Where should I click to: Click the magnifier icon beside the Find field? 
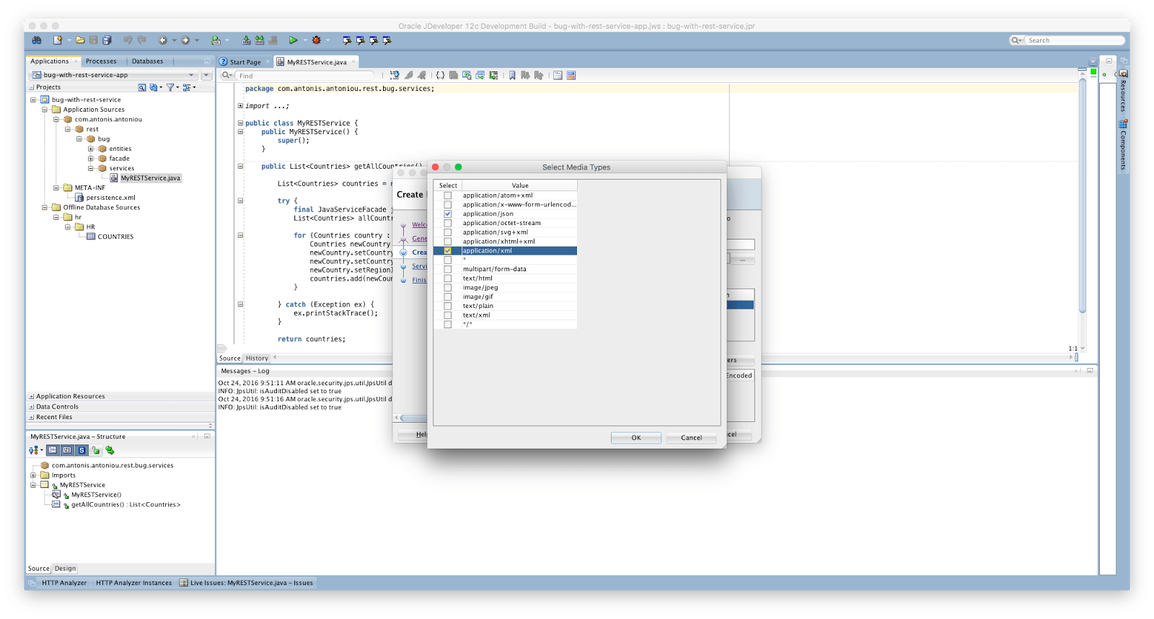pyautogui.click(x=226, y=75)
